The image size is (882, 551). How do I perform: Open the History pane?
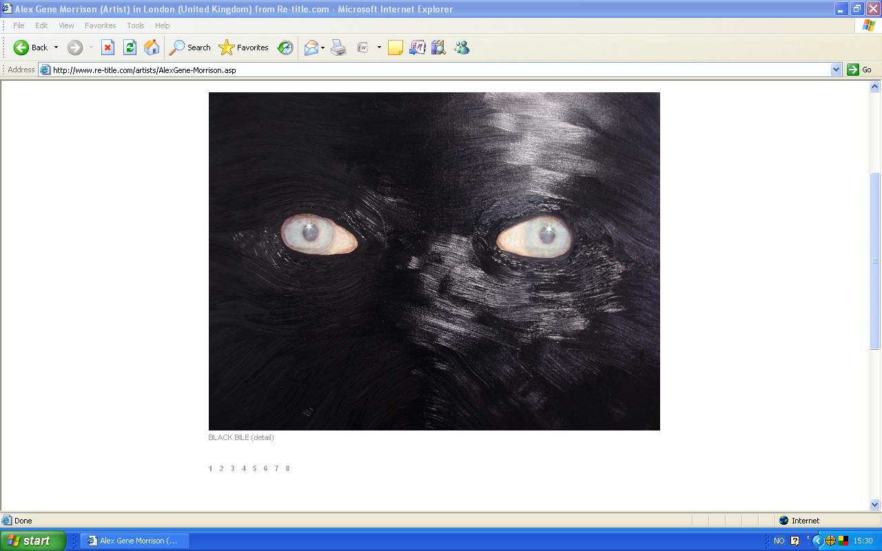pyautogui.click(x=285, y=48)
